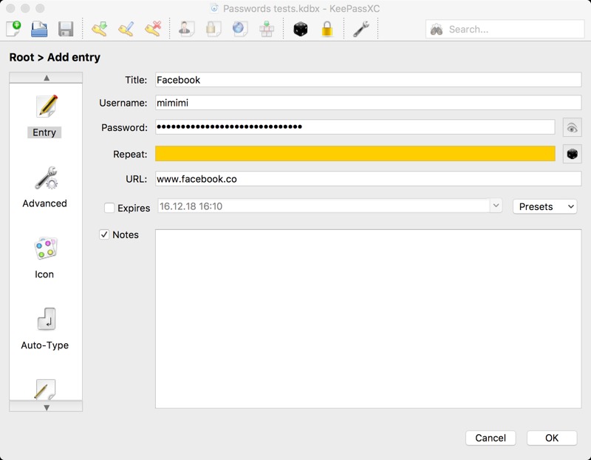Open database with the folder icon
Image resolution: width=591 pixels, height=460 pixels.
point(39,29)
